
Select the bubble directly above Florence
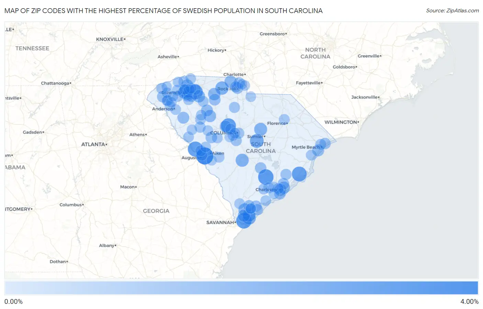point(284,120)
